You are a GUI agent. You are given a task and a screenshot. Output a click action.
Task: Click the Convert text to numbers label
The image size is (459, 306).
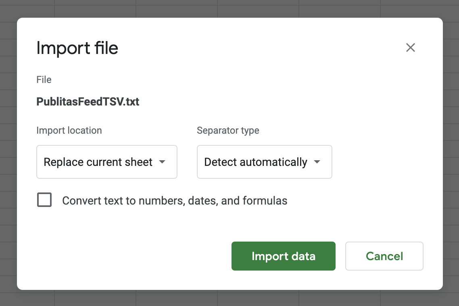pyautogui.click(x=175, y=201)
